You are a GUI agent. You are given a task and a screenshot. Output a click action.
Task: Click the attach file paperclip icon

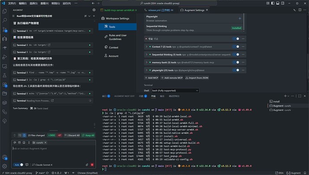(87, 165)
